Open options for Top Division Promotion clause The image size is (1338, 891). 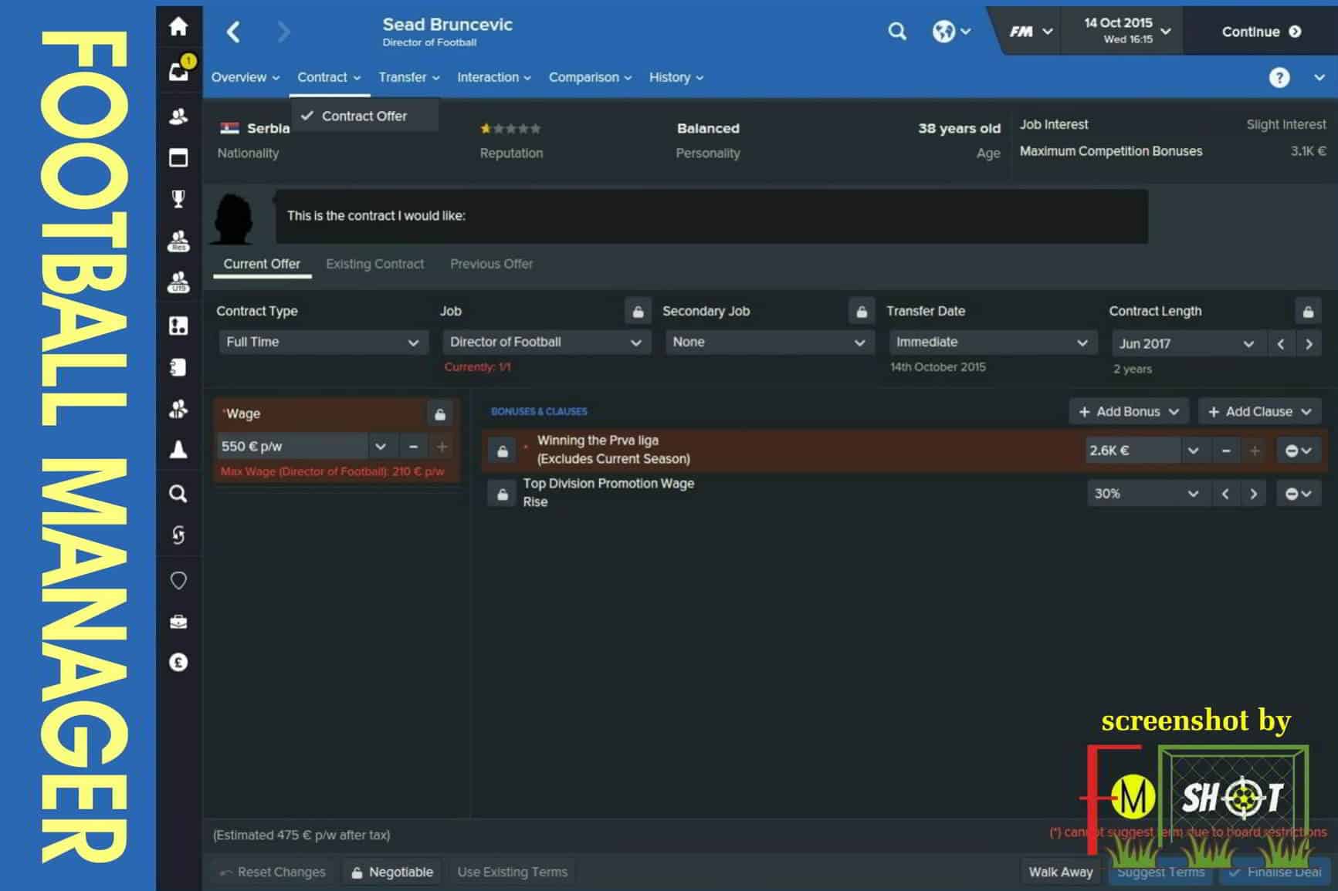(x=1299, y=494)
